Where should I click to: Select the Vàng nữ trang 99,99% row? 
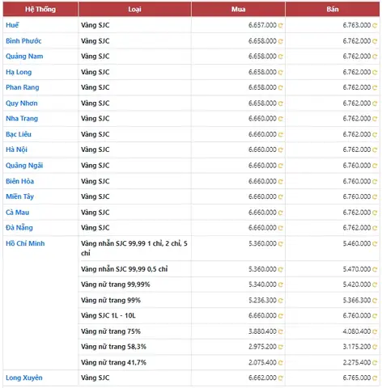(229, 285)
